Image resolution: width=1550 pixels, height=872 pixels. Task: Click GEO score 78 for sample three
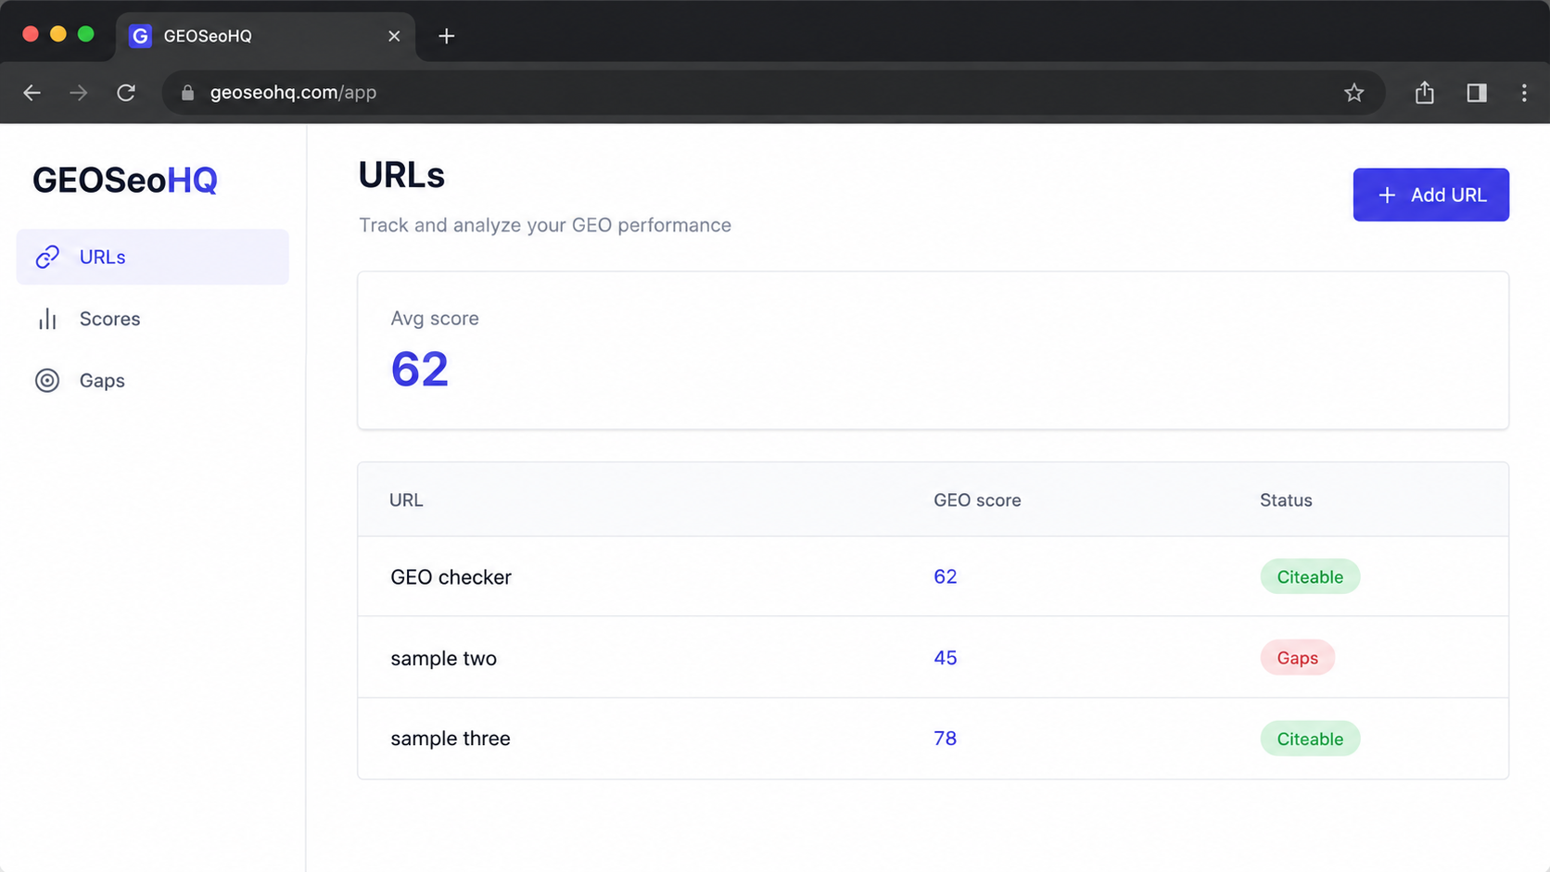tap(945, 739)
